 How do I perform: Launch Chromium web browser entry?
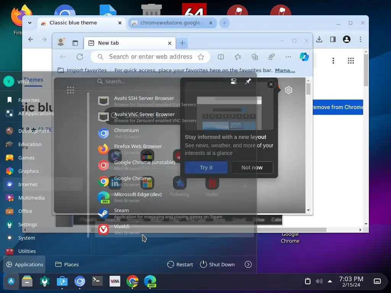click(174, 133)
